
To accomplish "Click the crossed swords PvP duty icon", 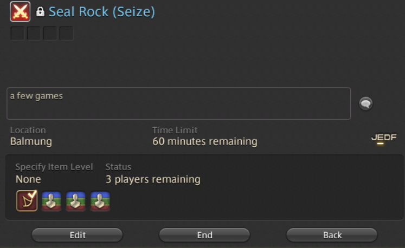I will (x=20, y=11).
